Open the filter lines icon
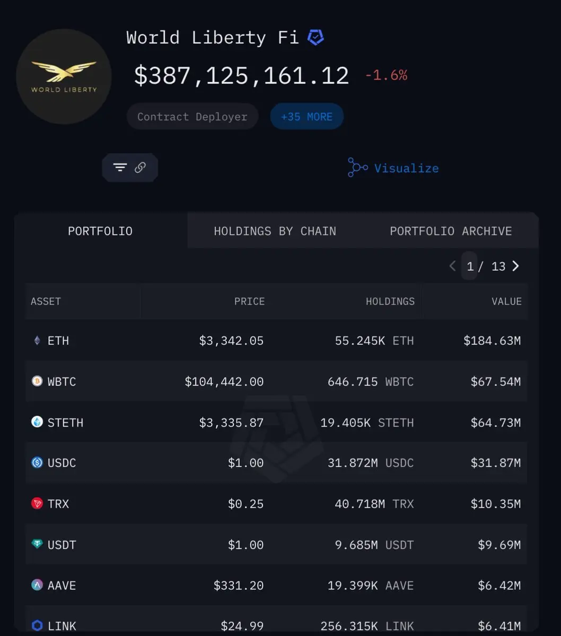 (120, 167)
